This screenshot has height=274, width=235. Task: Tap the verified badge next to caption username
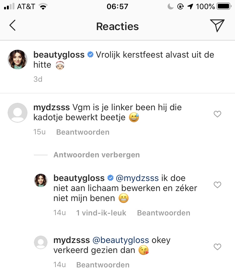pos(90,55)
